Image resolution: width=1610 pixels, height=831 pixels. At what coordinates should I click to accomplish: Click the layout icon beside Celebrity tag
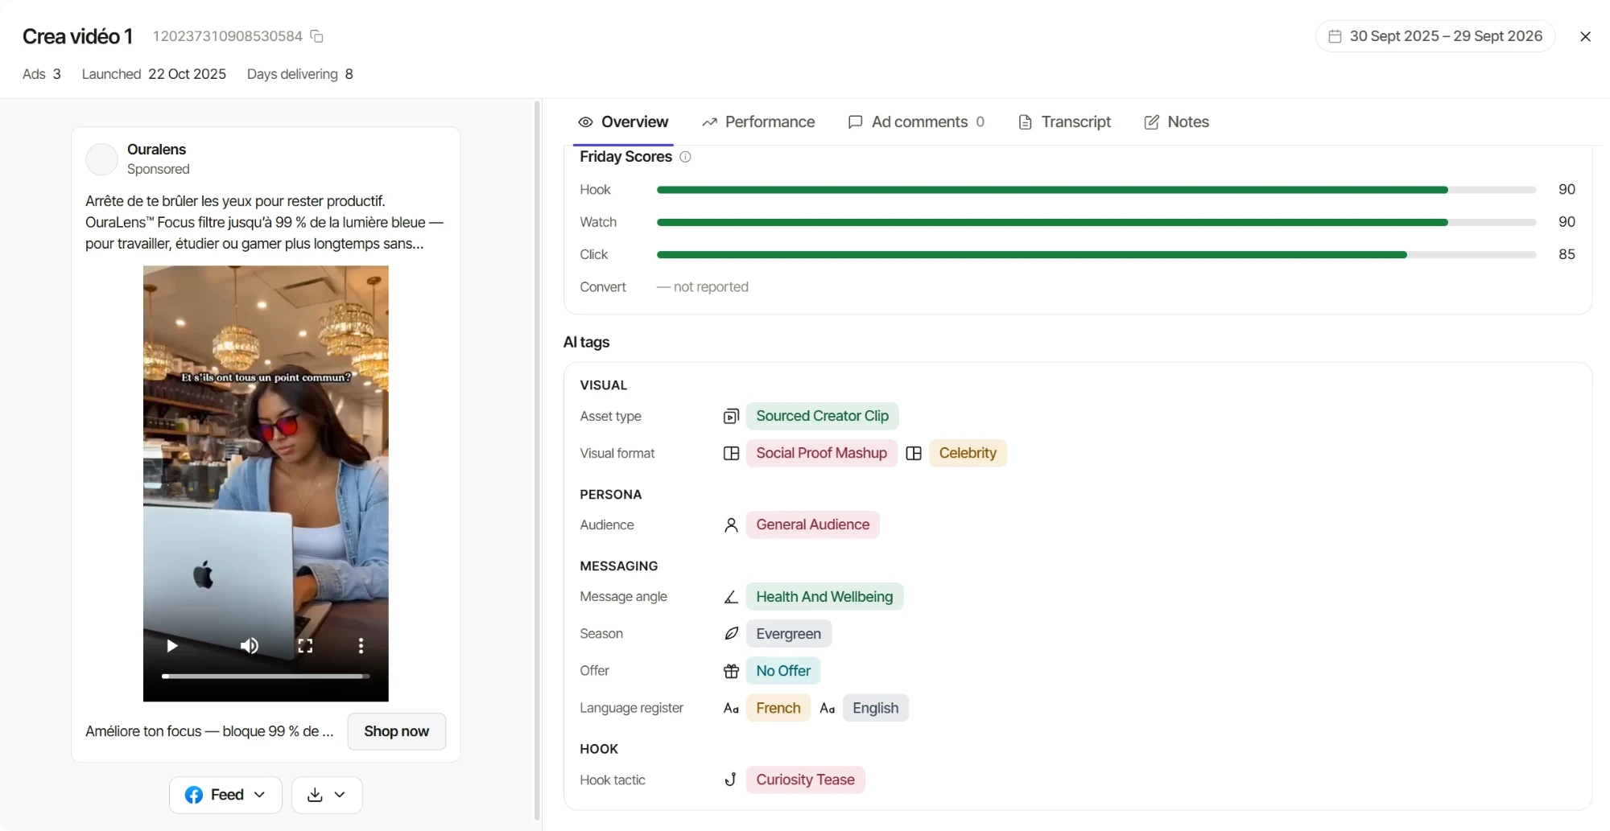[914, 453]
